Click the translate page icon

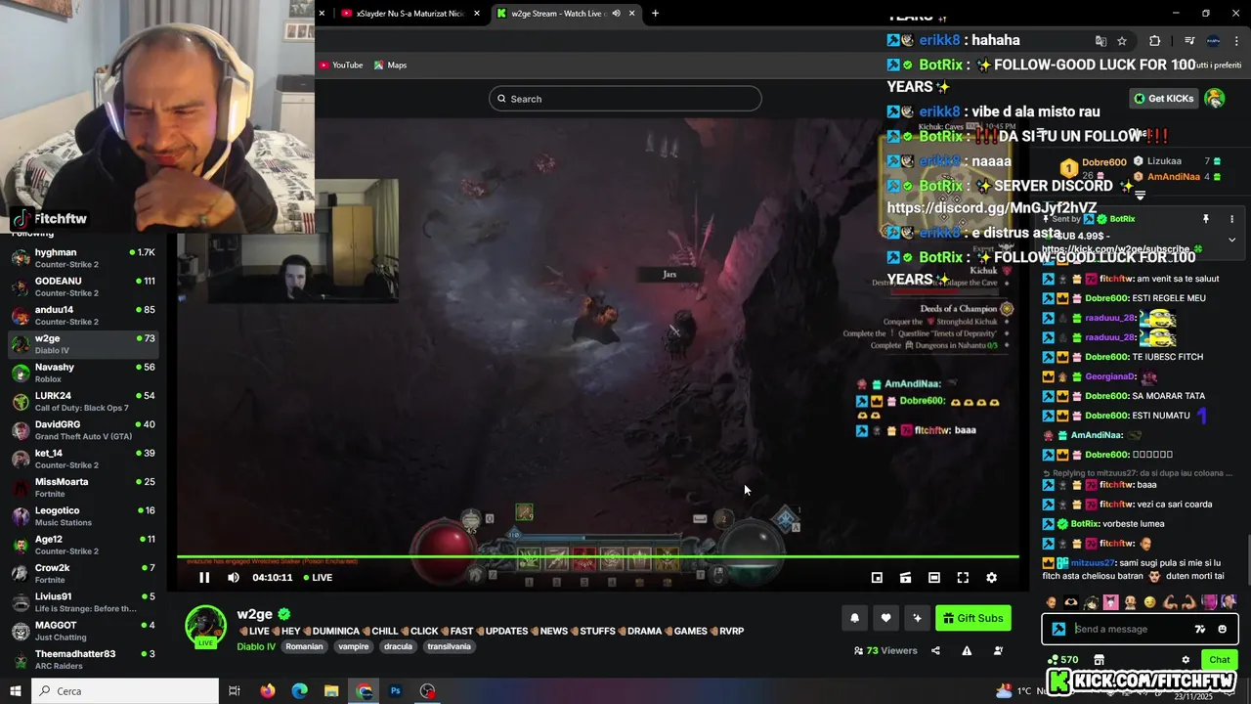(1100, 41)
